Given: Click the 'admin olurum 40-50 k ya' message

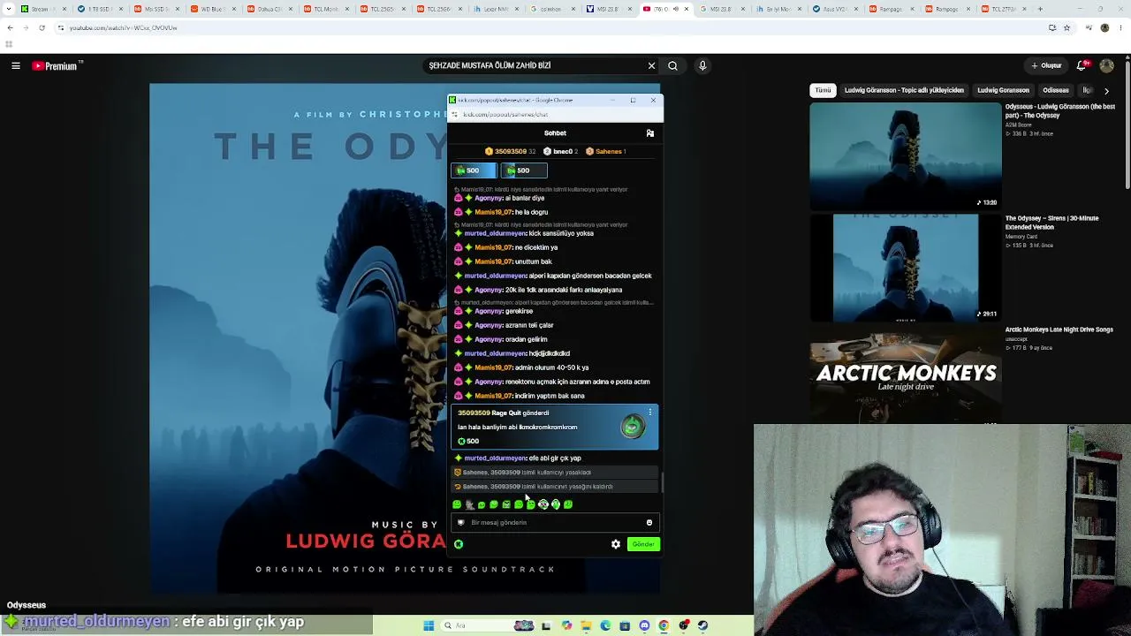Looking at the screenshot, I should pos(552,367).
